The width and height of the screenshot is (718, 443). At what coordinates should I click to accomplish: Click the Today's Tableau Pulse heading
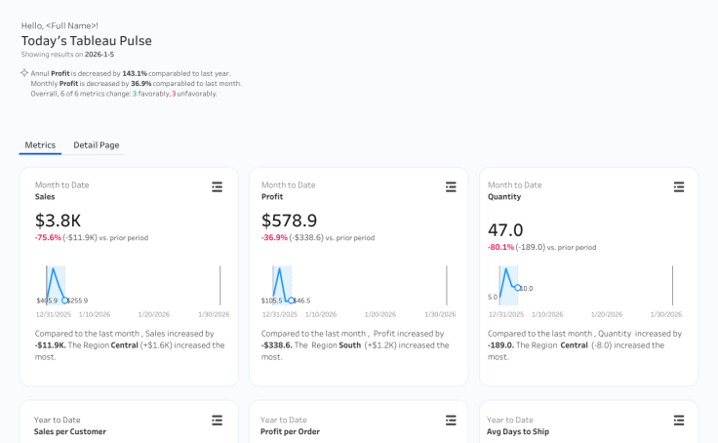coord(87,41)
